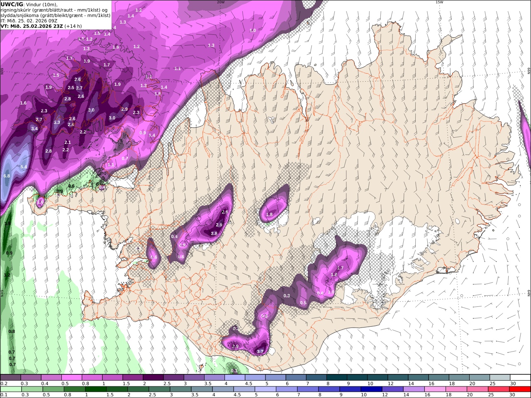Pick the bright red 30 swatch in the rain legend
The width and height of the screenshot is (531, 398).
coord(519,389)
